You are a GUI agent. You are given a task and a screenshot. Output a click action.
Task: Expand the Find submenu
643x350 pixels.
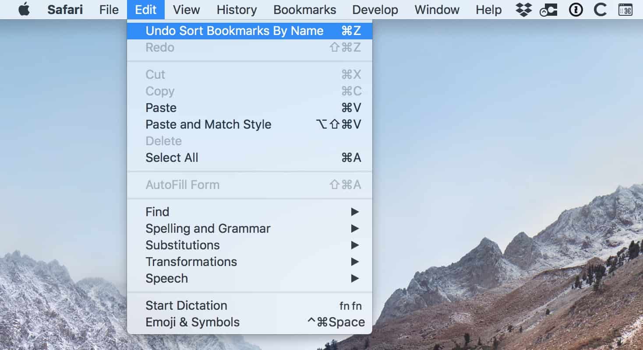pos(249,212)
